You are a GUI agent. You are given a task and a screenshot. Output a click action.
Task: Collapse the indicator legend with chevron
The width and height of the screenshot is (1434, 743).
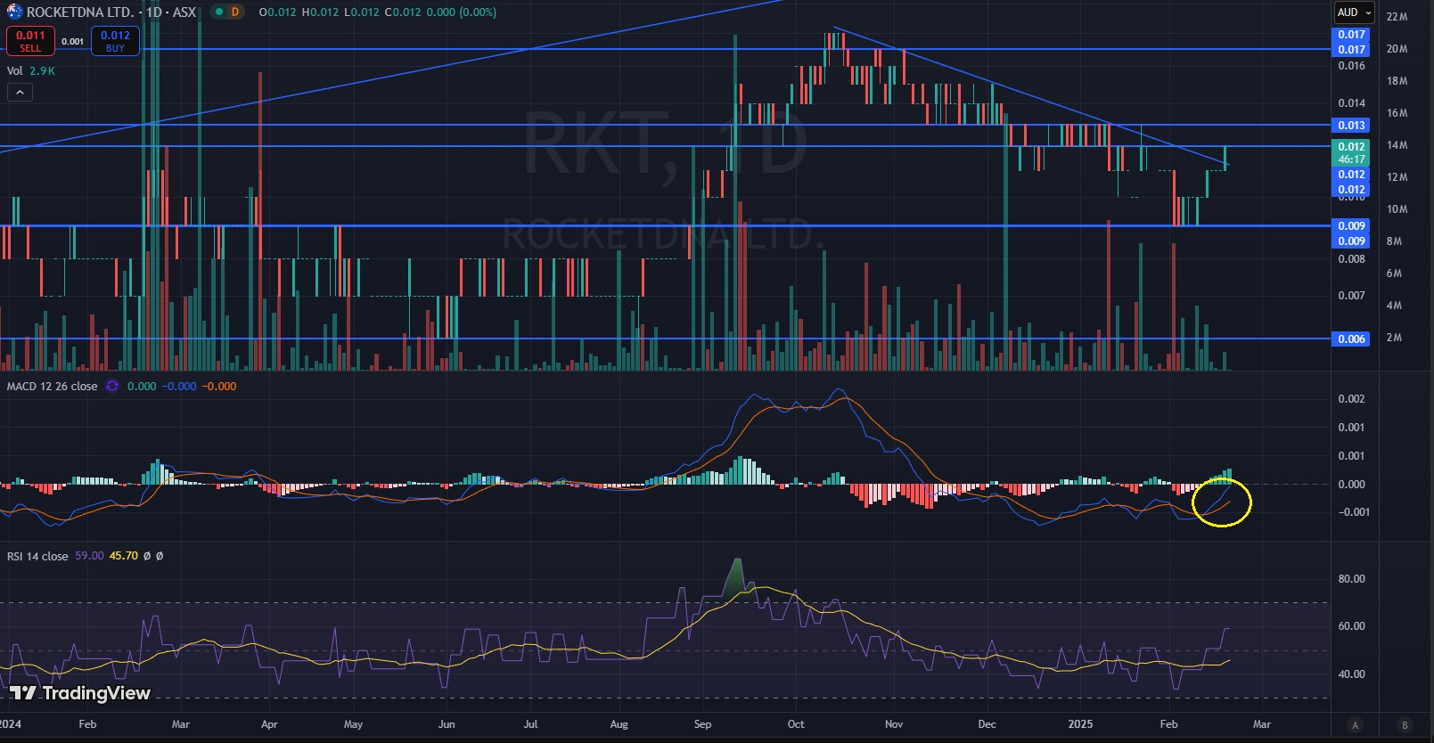(20, 92)
